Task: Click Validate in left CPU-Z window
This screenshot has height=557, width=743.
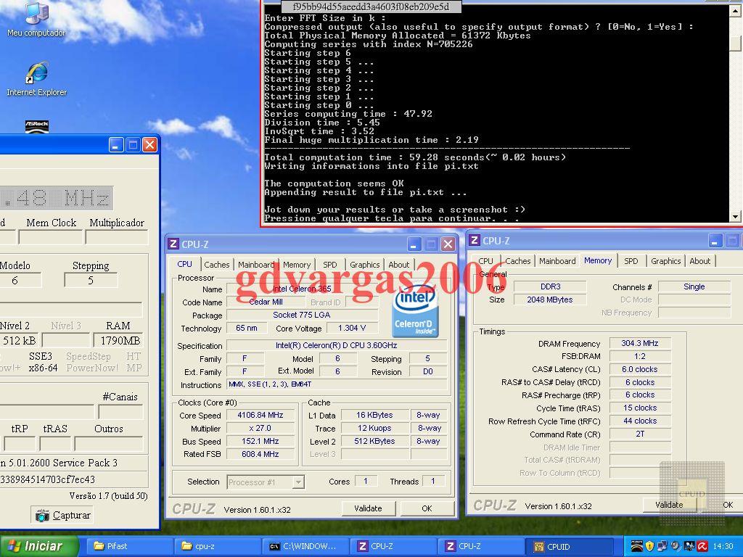Action: tap(368, 508)
